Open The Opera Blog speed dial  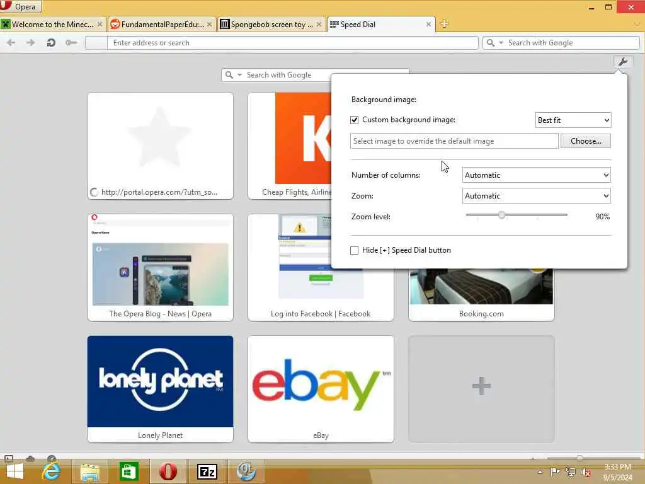(160, 267)
